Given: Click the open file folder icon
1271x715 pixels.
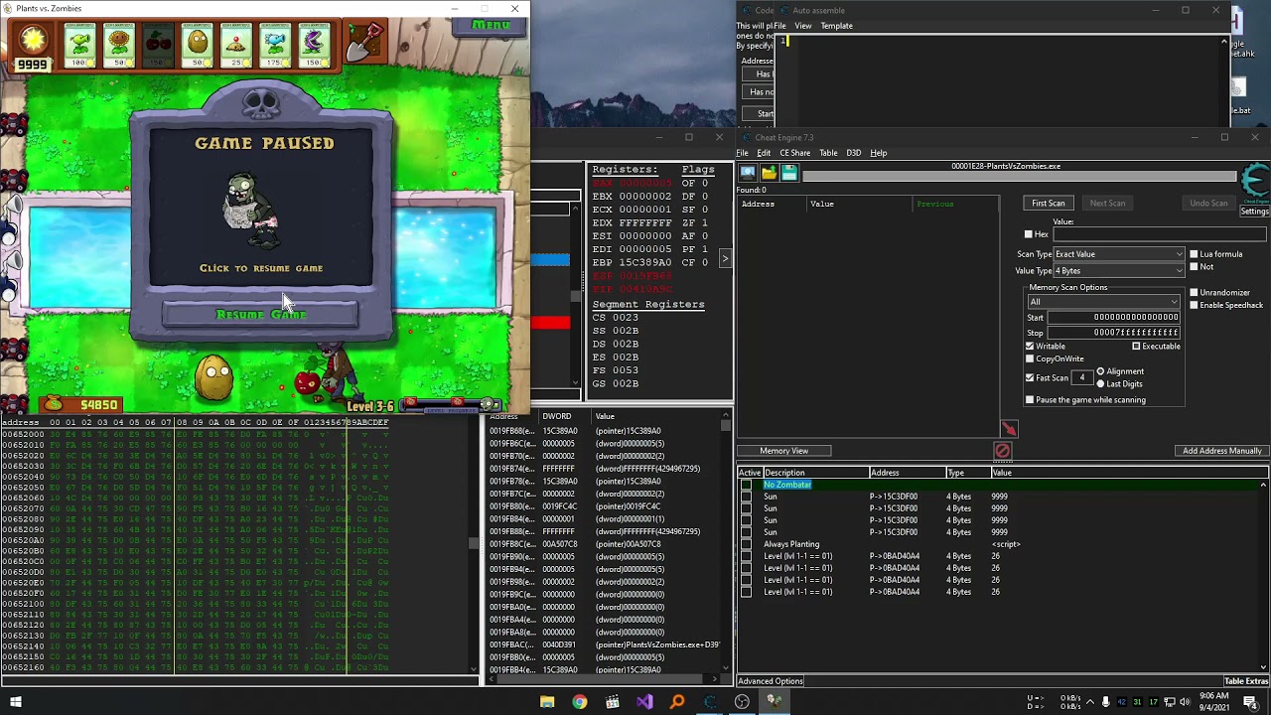Looking at the screenshot, I should pyautogui.click(x=769, y=173).
